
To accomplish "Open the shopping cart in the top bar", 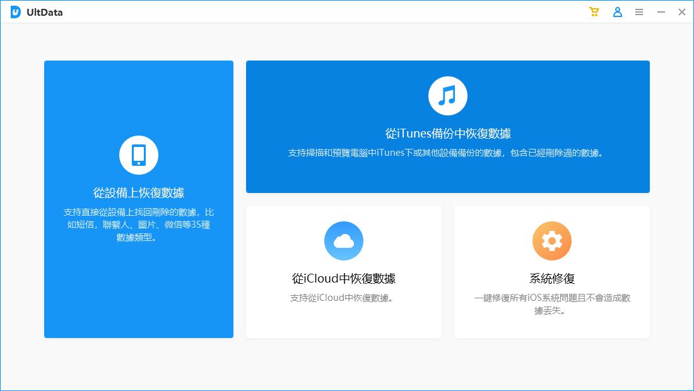I will [594, 11].
